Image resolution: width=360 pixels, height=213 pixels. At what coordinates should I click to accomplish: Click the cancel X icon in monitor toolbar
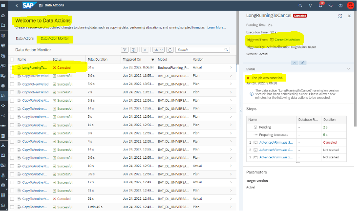click(145, 50)
